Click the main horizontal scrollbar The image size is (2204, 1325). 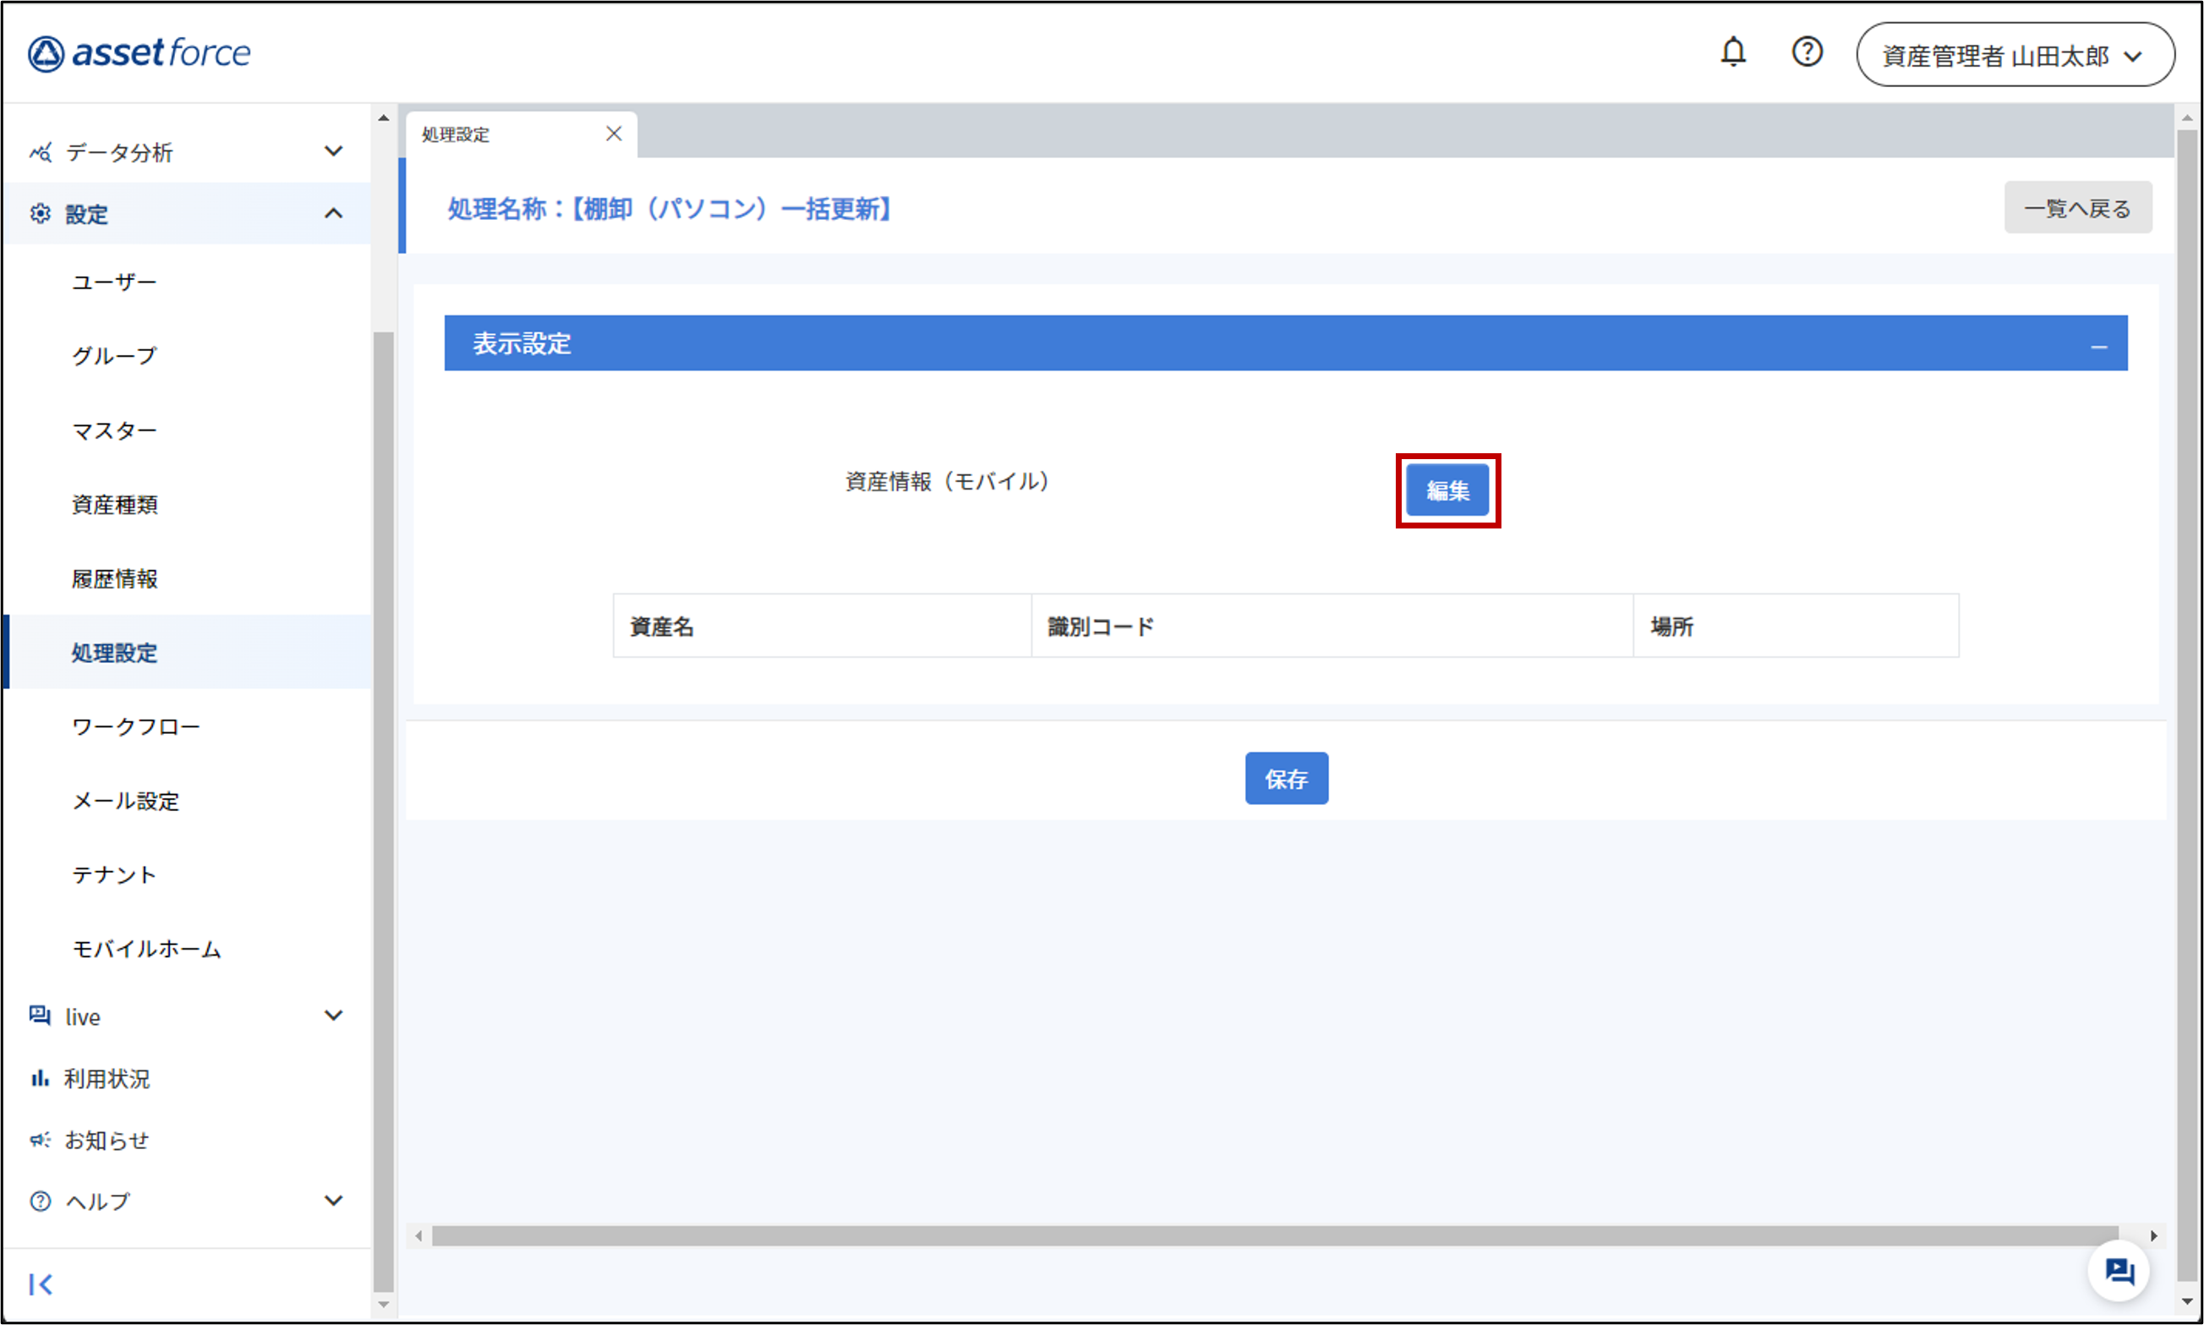click(1275, 1235)
